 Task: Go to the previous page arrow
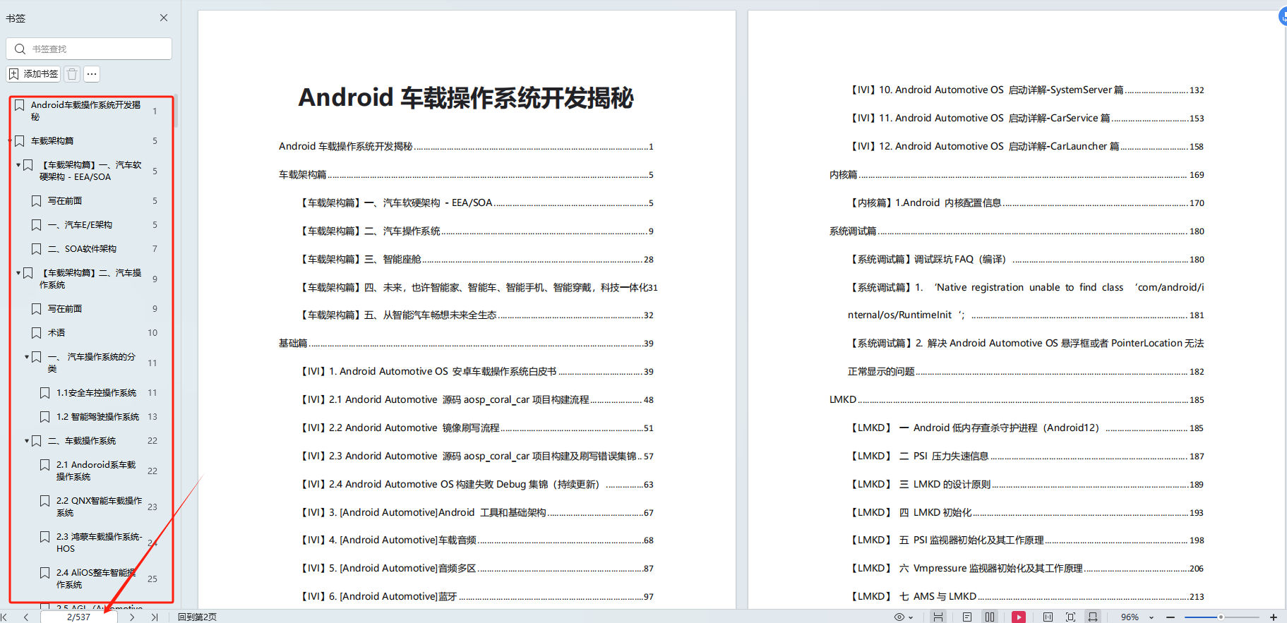click(26, 617)
